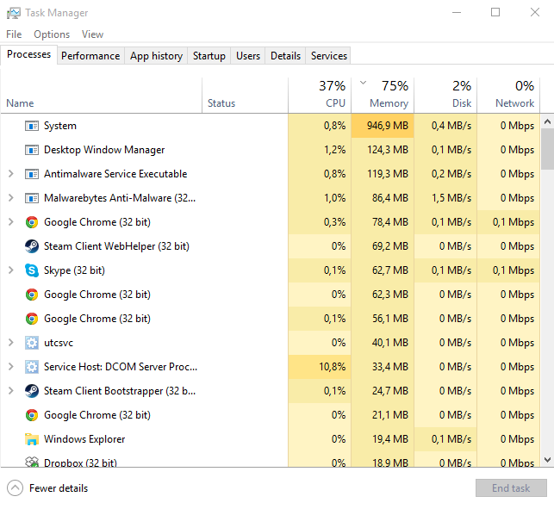The image size is (554, 509).
Task: Open the Startup tab
Action: coord(209,56)
